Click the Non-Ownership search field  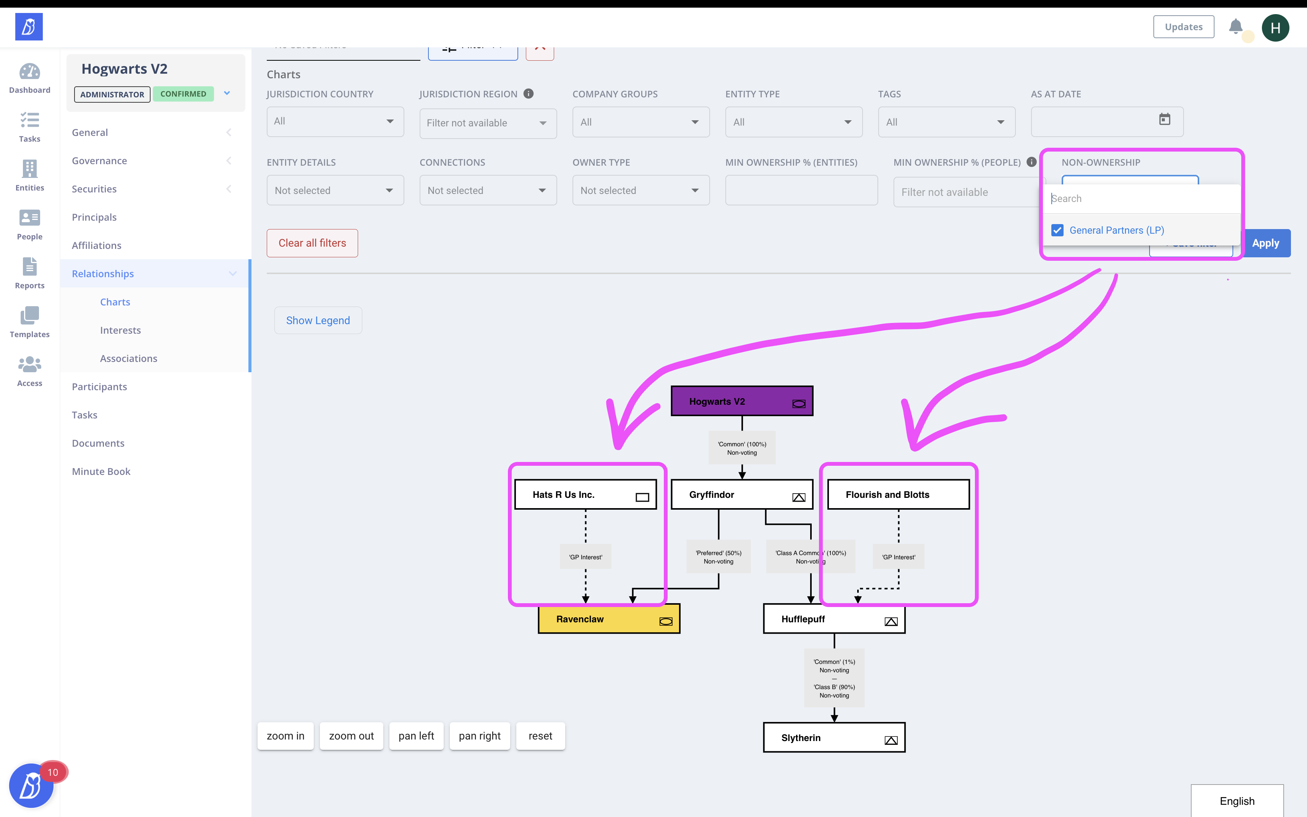click(1141, 199)
